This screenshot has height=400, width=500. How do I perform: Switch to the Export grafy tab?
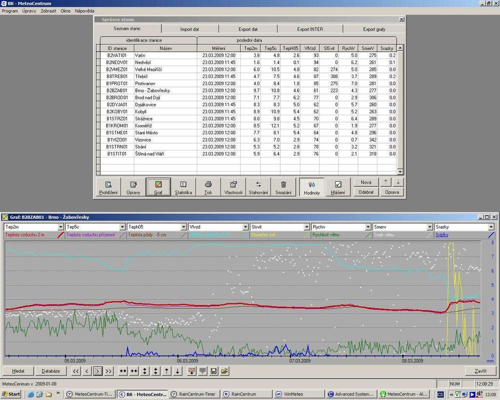(x=375, y=29)
